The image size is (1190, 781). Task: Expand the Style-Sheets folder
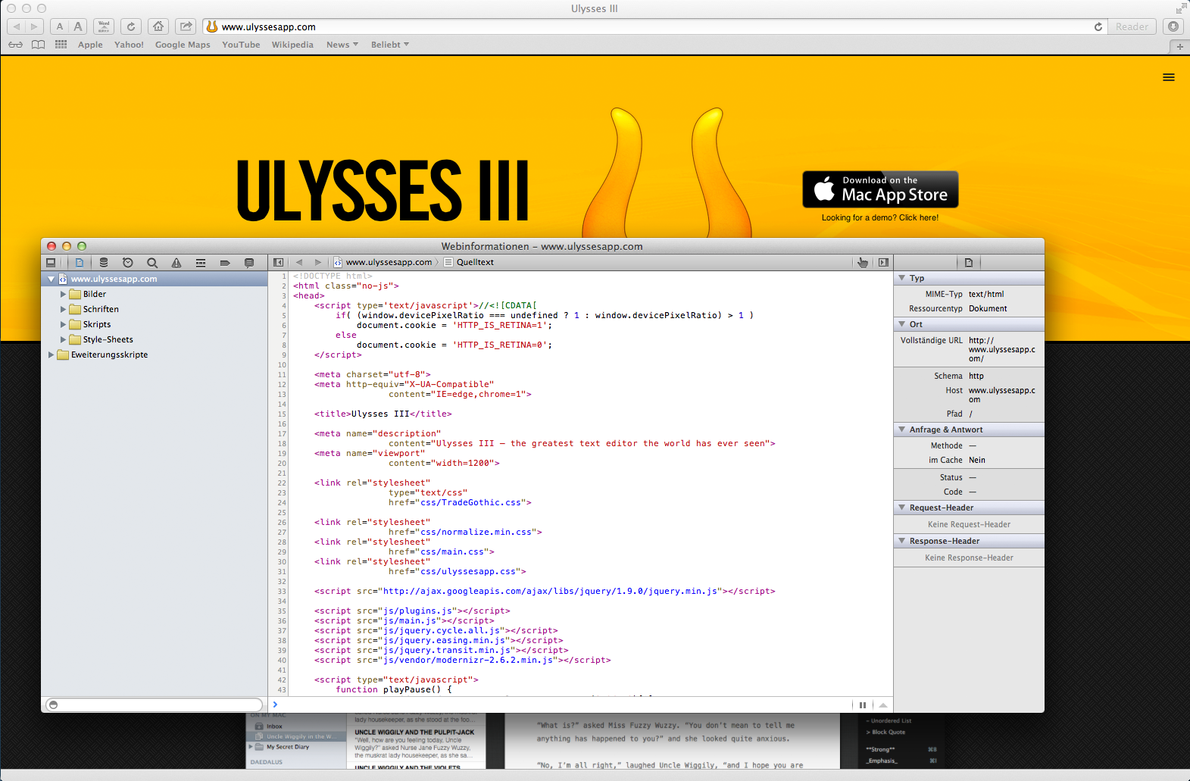[64, 339]
